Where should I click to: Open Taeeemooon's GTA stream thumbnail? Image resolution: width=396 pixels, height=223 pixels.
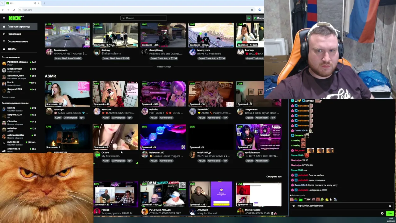click(x=67, y=35)
